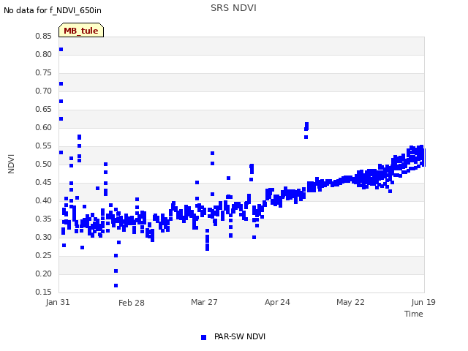Image resolution: width=468 pixels, height=351 pixels.
Task: Click the 0.55 y-axis tick label
Action: point(43,146)
